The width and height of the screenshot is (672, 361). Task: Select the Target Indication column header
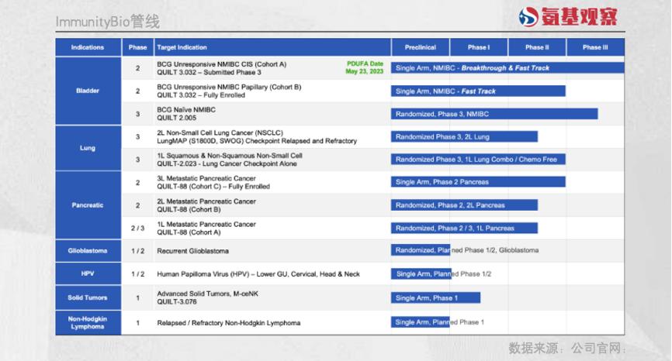click(x=272, y=47)
